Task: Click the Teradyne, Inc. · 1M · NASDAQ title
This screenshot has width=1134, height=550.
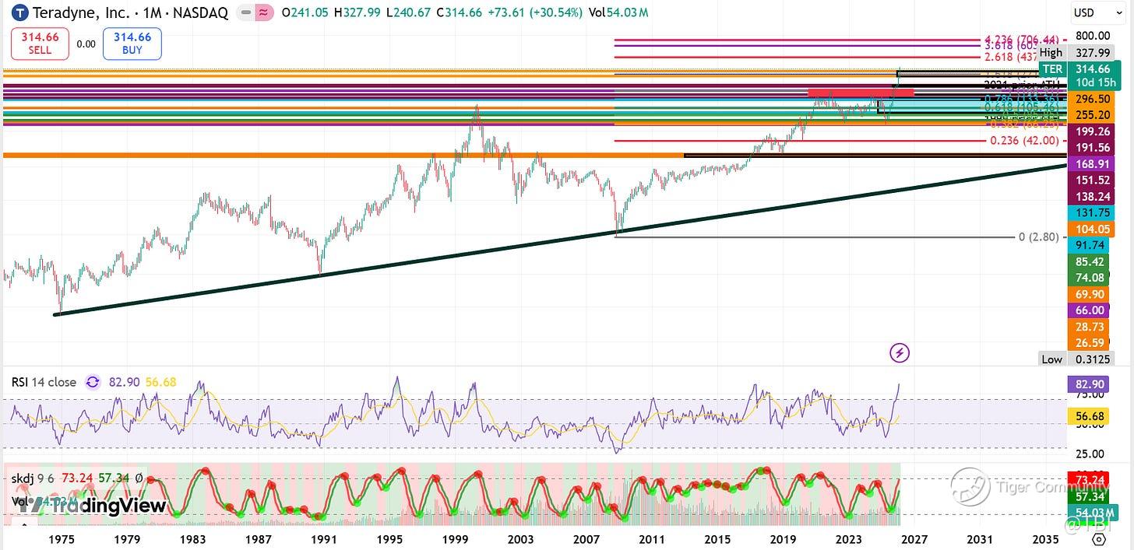Action: pyautogui.click(x=130, y=12)
